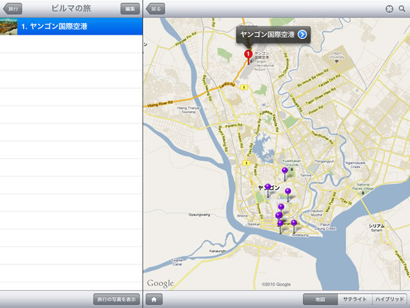This screenshot has width=410, height=308.
Task: Tap the 旅行 back button
Action: point(13,8)
